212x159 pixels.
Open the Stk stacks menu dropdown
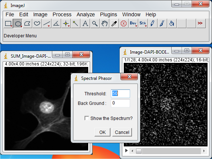pyautogui.click(x=143, y=24)
